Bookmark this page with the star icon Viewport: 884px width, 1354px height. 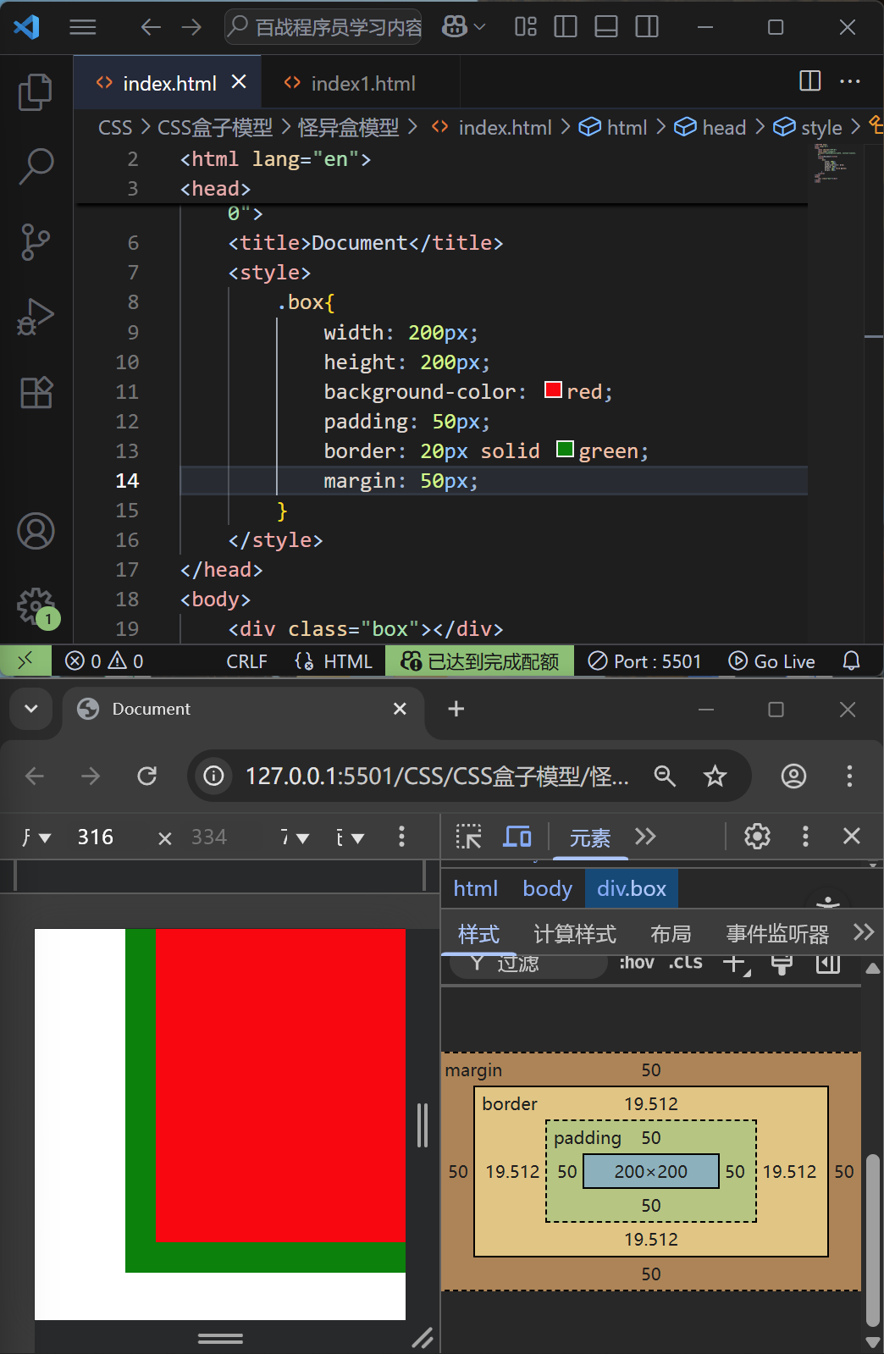(x=715, y=776)
